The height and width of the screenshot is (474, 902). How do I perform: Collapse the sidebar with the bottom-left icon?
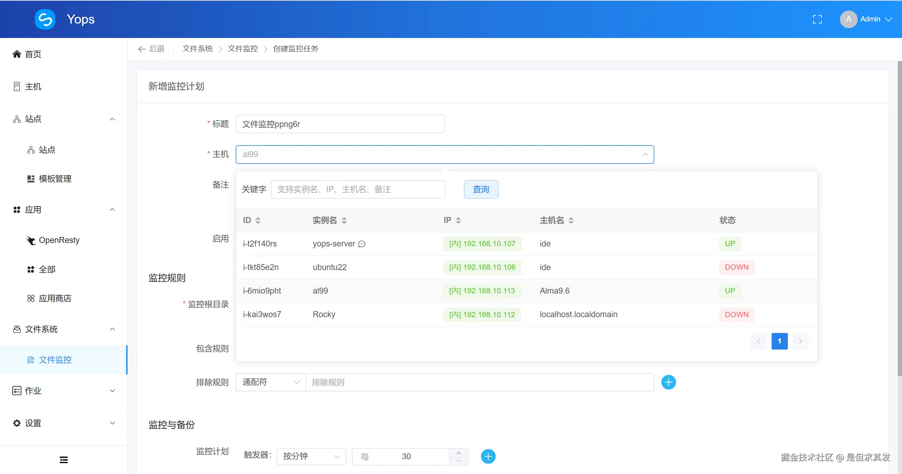coord(63,459)
